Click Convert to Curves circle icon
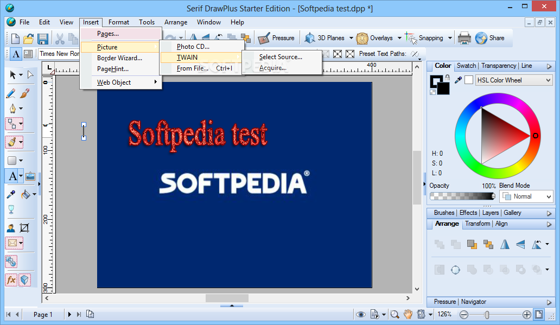Image resolution: width=560 pixels, height=325 pixels. [455, 270]
